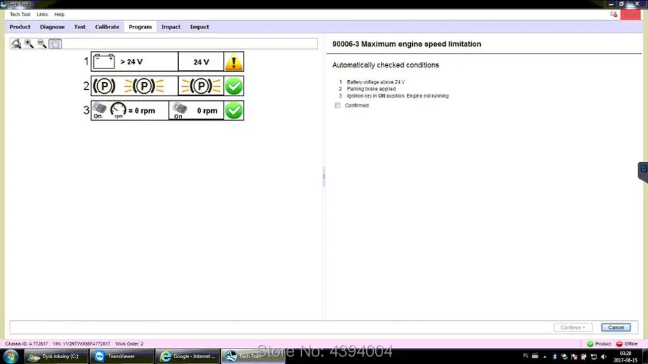This screenshot has height=364, width=648.
Task: Click the measured '24 V' value cell
Action: (202, 62)
